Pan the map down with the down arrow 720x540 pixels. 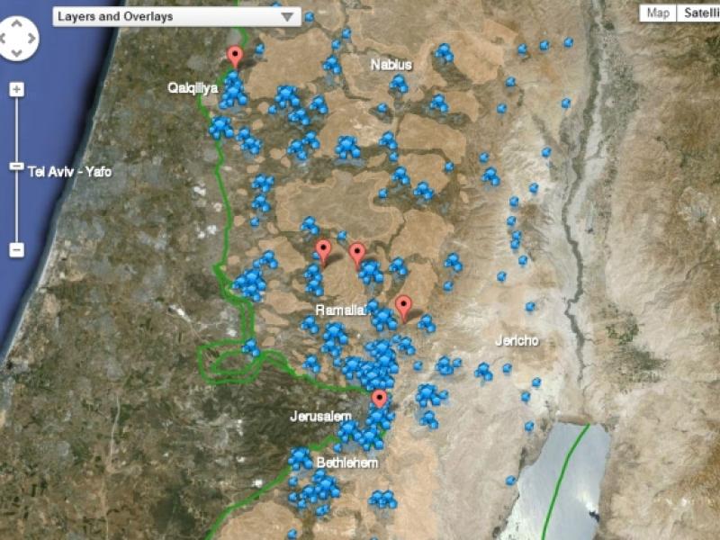point(18,52)
